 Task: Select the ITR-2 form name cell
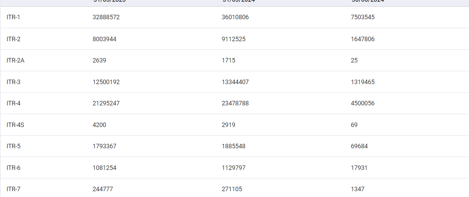pos(13,39)
